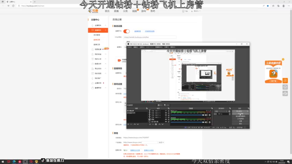292x164 pixels.
Task: Lock the 显示器采集 source in OBS
Action: [x=169, y=122]
